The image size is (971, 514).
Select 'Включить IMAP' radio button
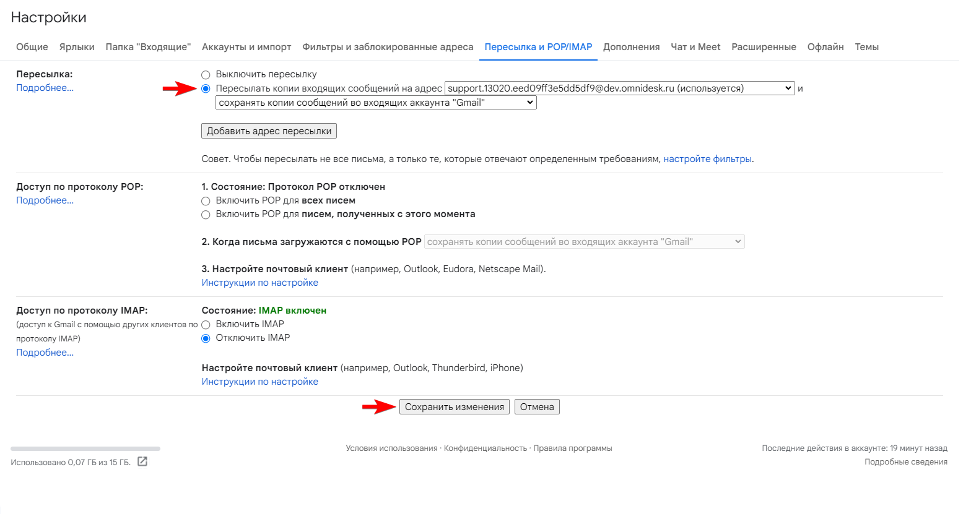tap(206, 325)
